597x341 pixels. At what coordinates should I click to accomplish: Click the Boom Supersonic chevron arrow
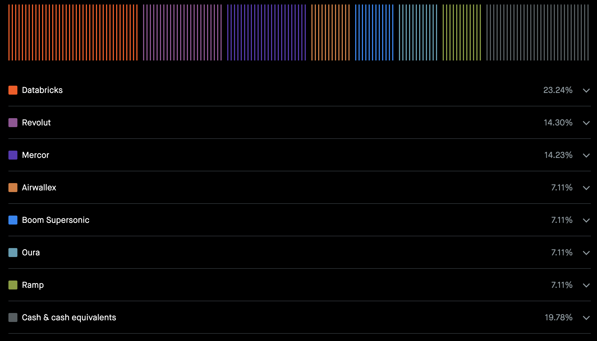coord(586,220)
